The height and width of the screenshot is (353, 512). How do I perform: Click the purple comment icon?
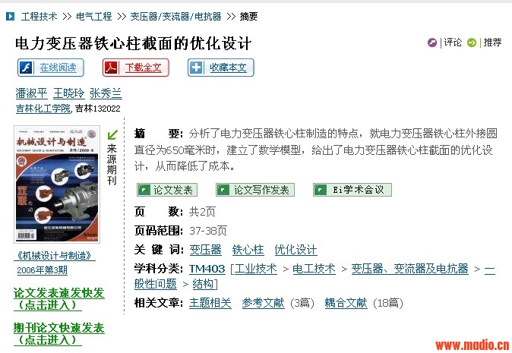tap(432, 43)
